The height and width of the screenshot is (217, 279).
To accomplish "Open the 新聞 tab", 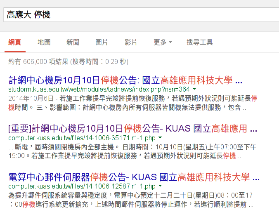I will tap(73, 42).
